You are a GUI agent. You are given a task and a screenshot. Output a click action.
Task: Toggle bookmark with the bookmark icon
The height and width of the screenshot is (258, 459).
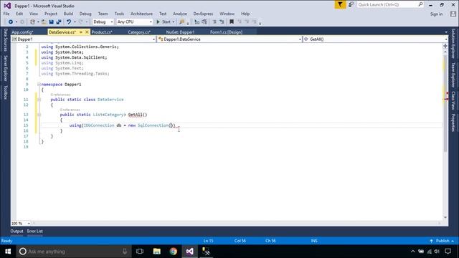pyautogui.click(x=232, y=22)
